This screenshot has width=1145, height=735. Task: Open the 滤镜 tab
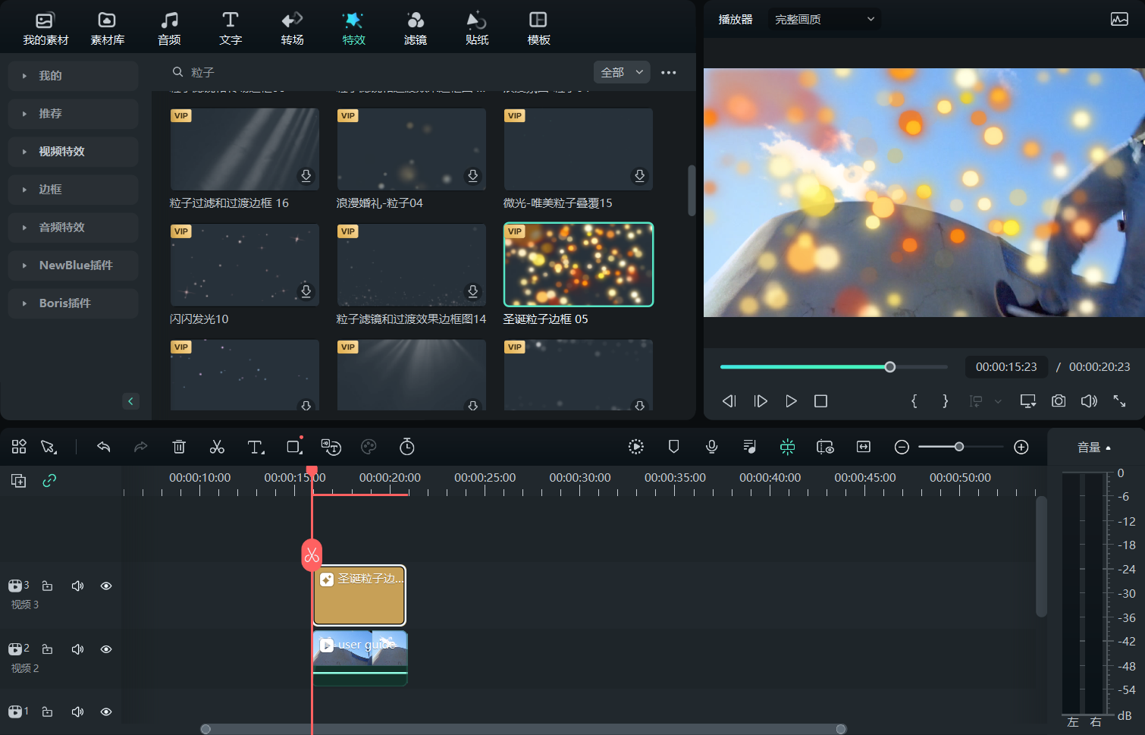pyautogui.click(x=415, y=28)
